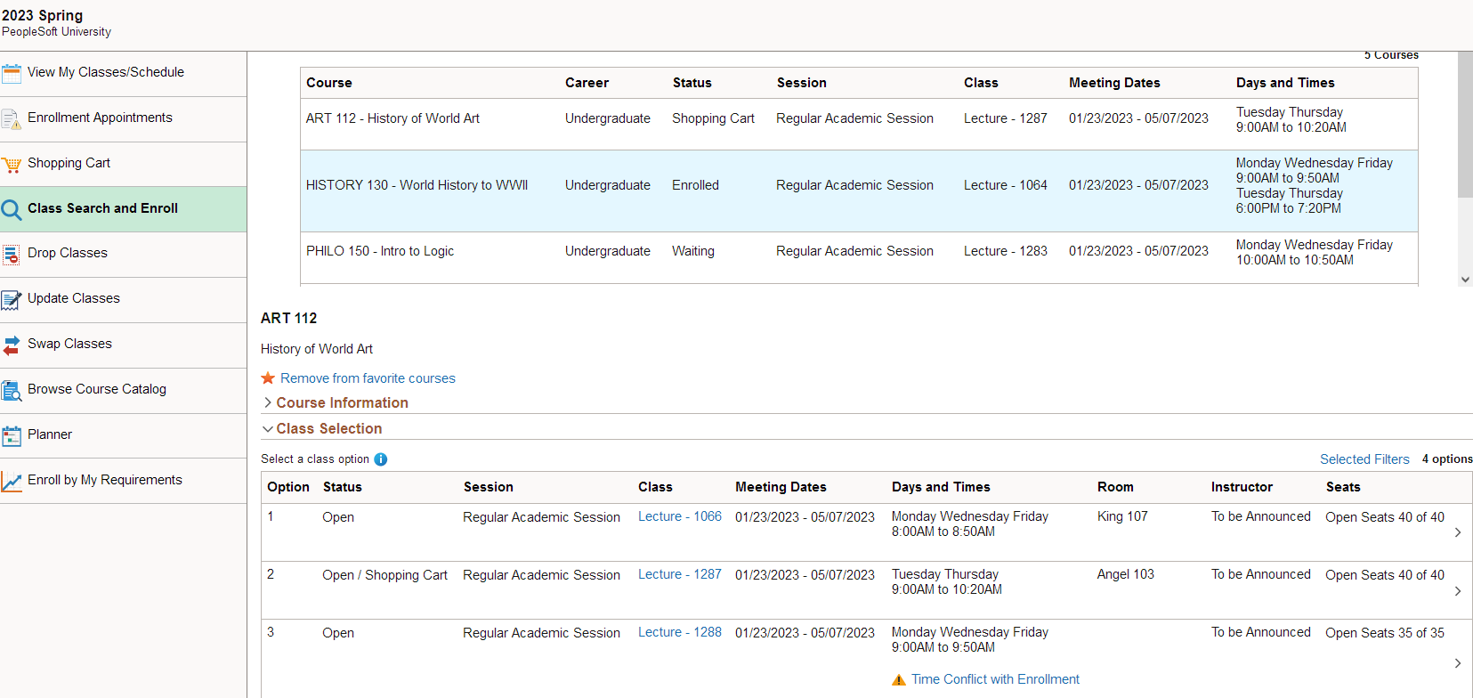The width and height of the screenshot is (1473, 698).
Task: Click the Instructor column header
Action: pos(1242,487)
